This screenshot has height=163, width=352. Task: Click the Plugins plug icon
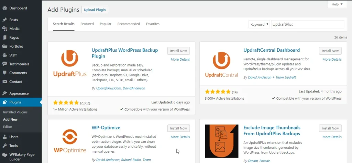pyautogui.click(x=4, y=102)
